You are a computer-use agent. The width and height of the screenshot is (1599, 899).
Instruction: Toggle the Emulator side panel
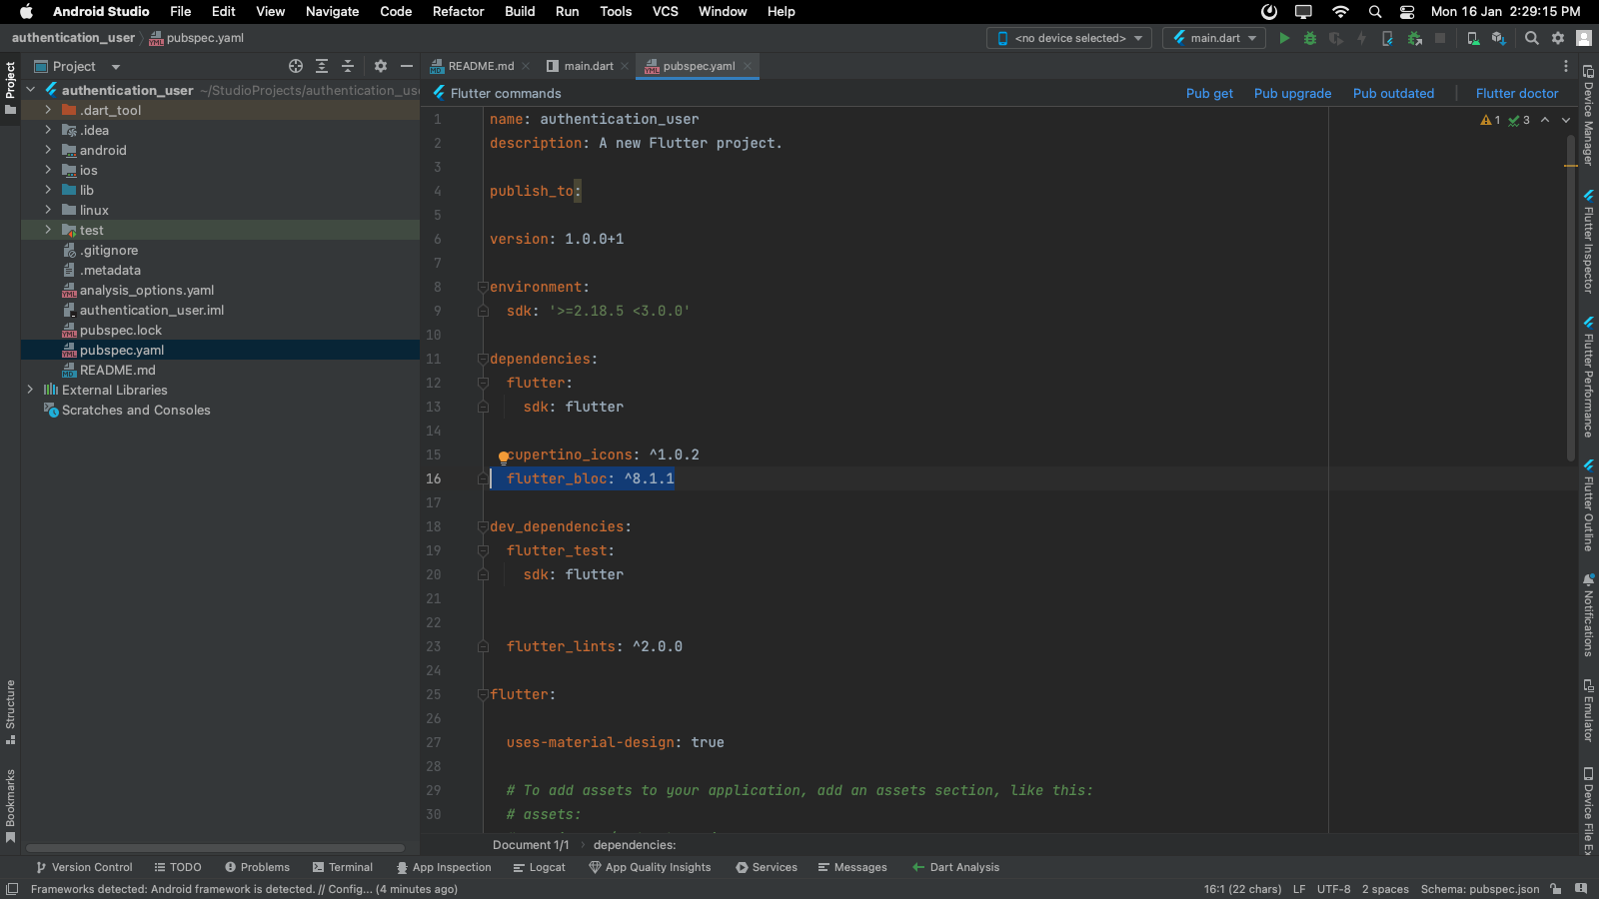[1588, 710]
